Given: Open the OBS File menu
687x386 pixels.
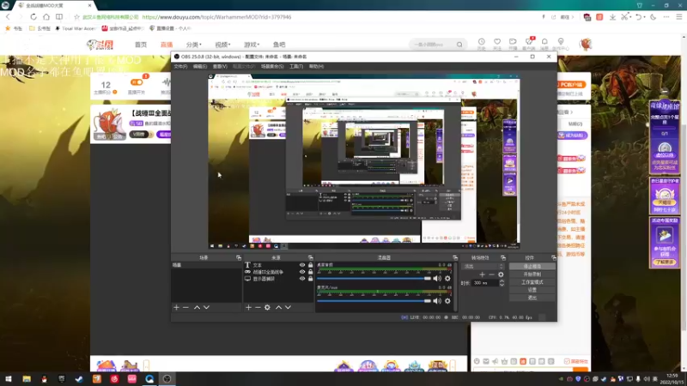Looking at the screenshot, I should coord(180,67).
